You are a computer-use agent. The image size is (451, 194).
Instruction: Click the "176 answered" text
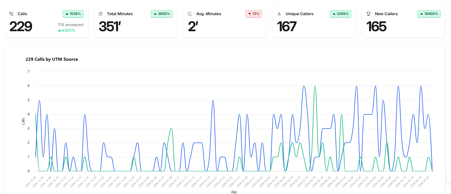point(71,25)
